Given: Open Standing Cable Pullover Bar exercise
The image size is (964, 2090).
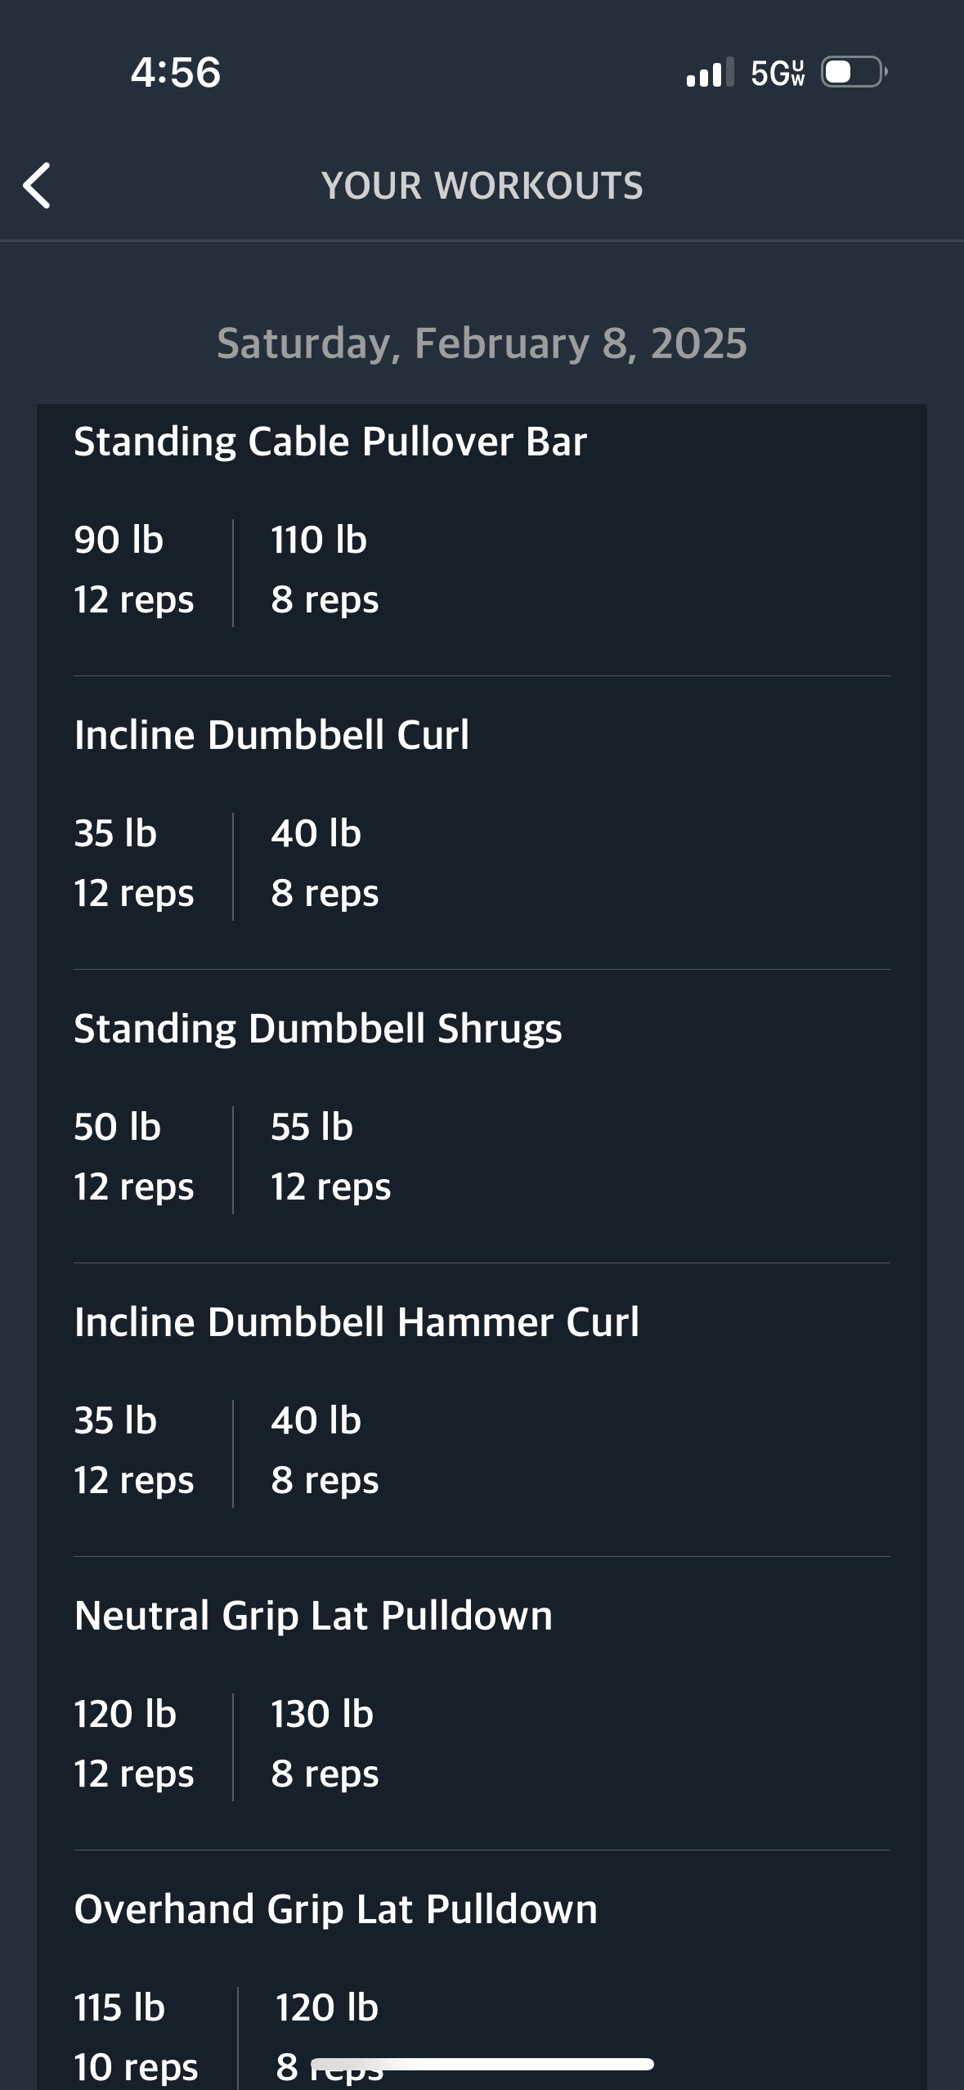Looking at the screenshot, I should point(330,442).
